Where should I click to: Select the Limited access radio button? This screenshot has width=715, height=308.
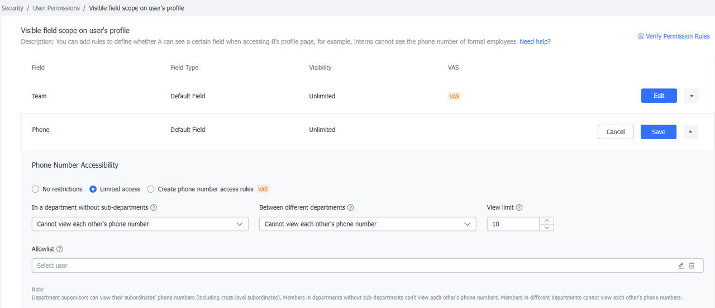tap(93, 189)
